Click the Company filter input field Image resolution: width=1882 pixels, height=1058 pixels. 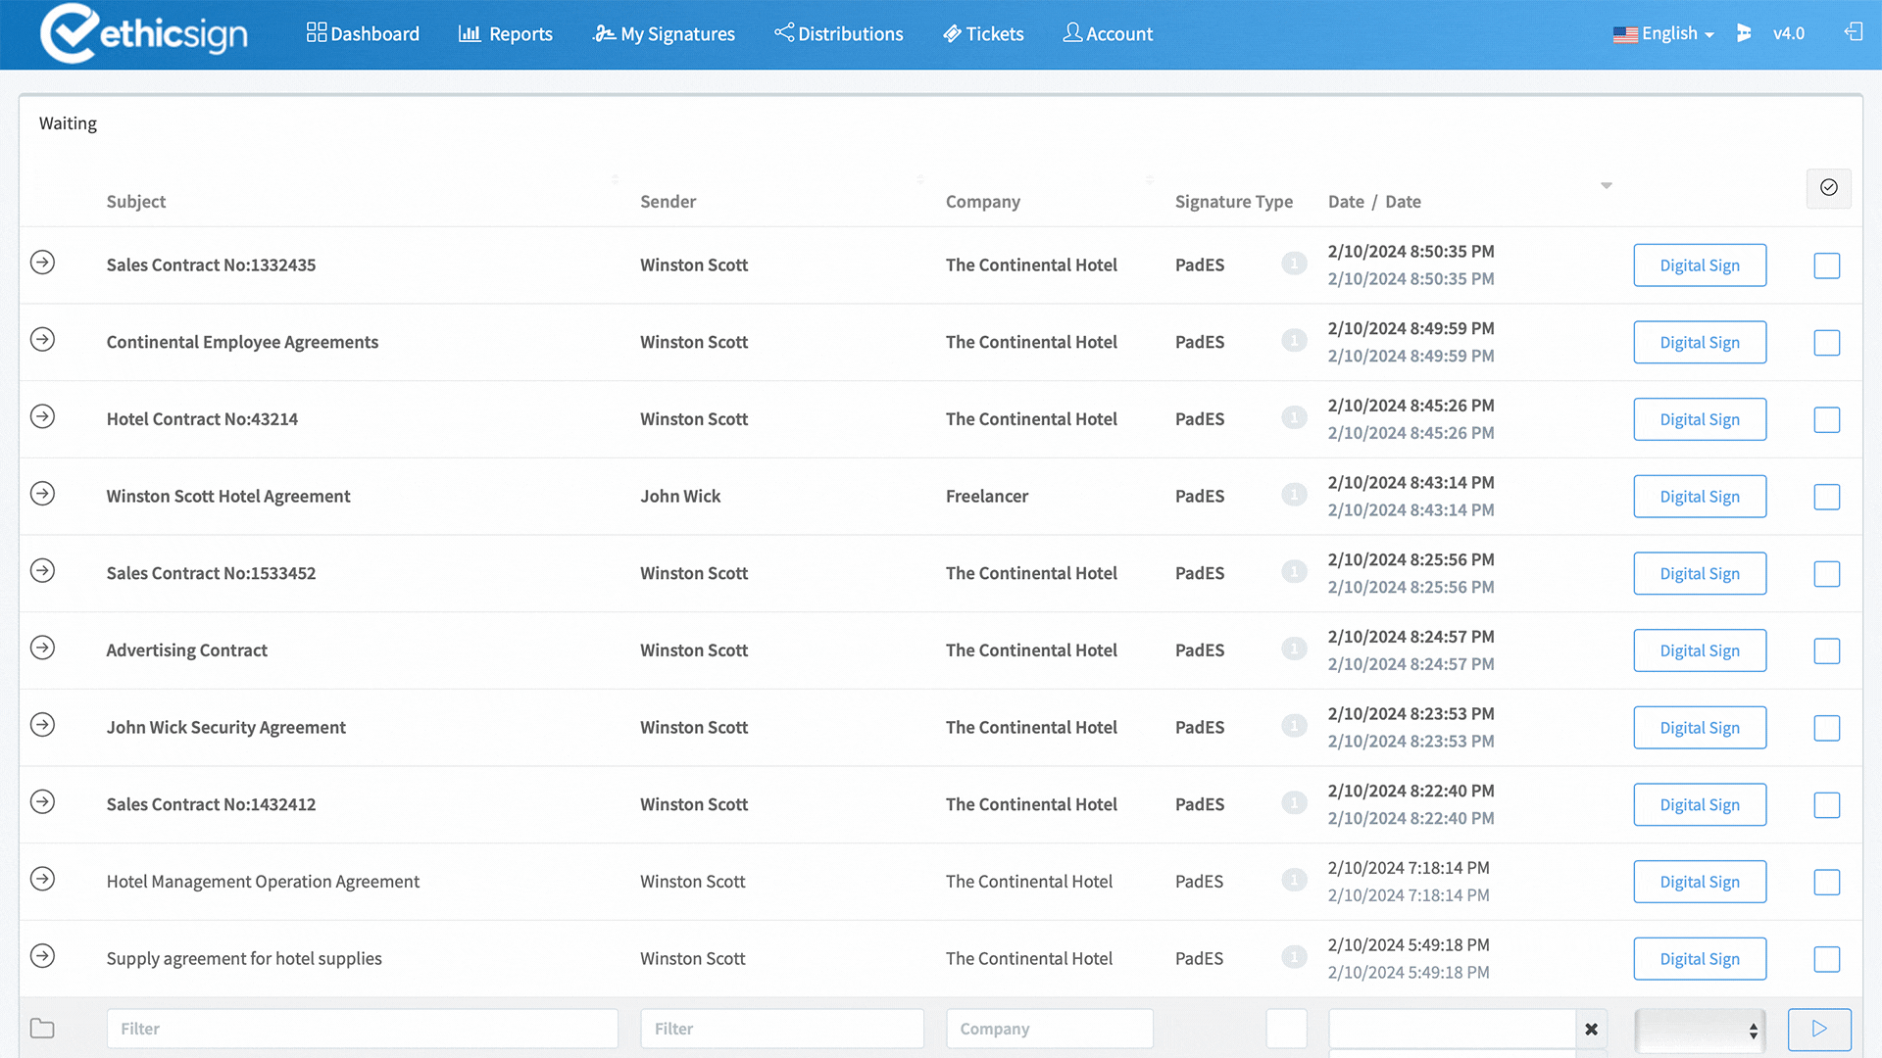coord(1049,1029)
